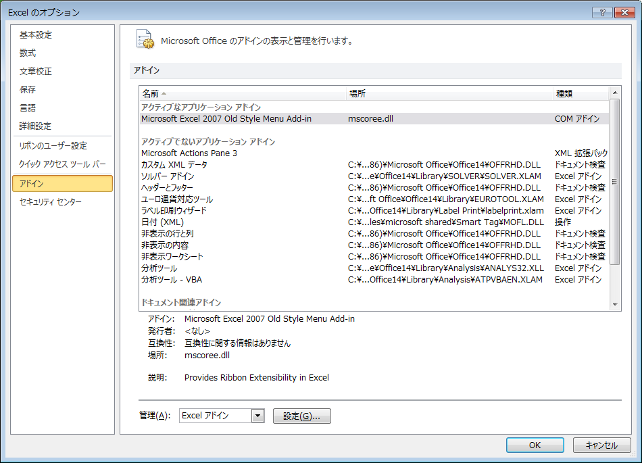Image resolution: width=642 pixels, height=463 pixels.
Task: Open the 基本設定 category
Action: tap(36, 35)
